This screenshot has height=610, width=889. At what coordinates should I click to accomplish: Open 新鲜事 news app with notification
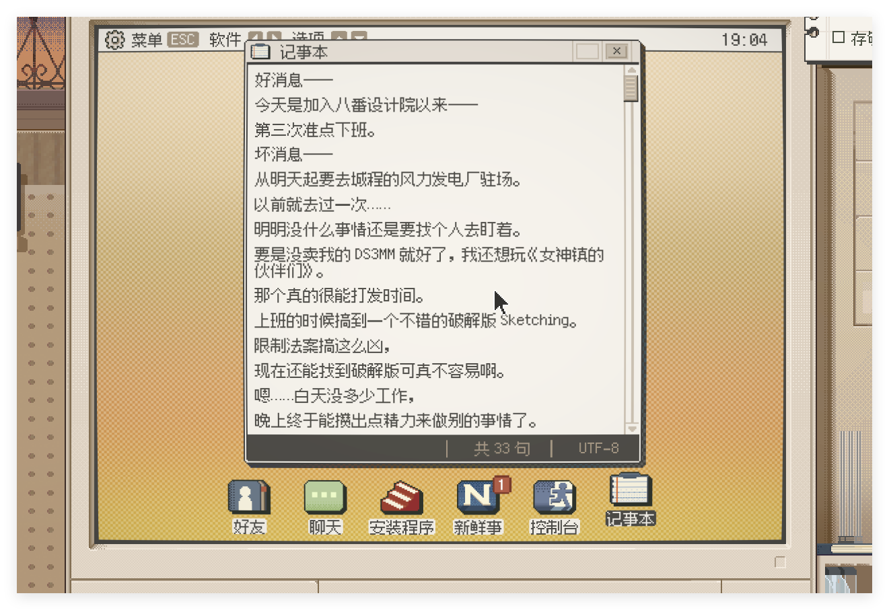coord(477,499)
